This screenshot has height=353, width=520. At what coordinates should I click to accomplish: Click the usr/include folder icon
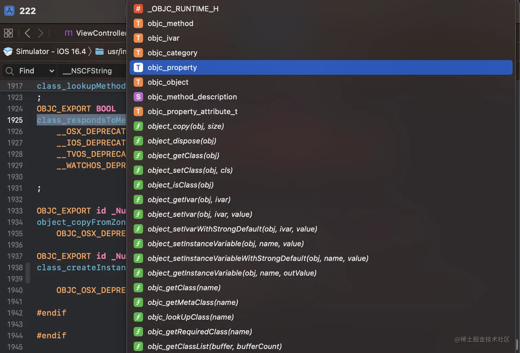click(x=99, y=52)
